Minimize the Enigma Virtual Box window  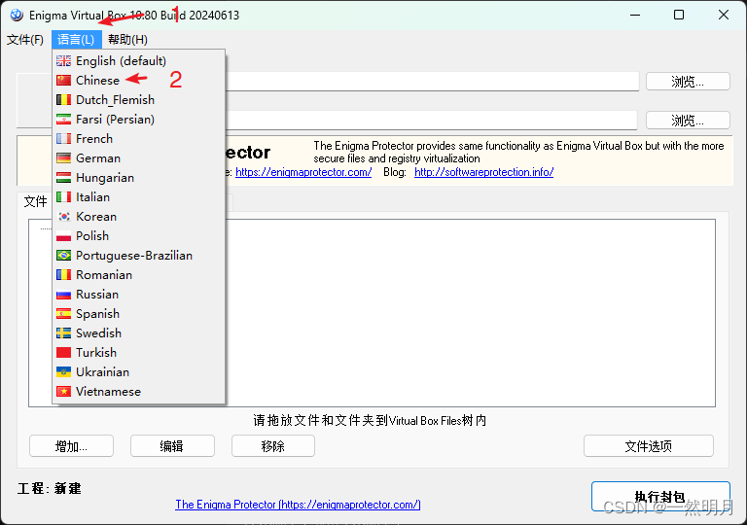pyautogui.click(x=635, y=15)
